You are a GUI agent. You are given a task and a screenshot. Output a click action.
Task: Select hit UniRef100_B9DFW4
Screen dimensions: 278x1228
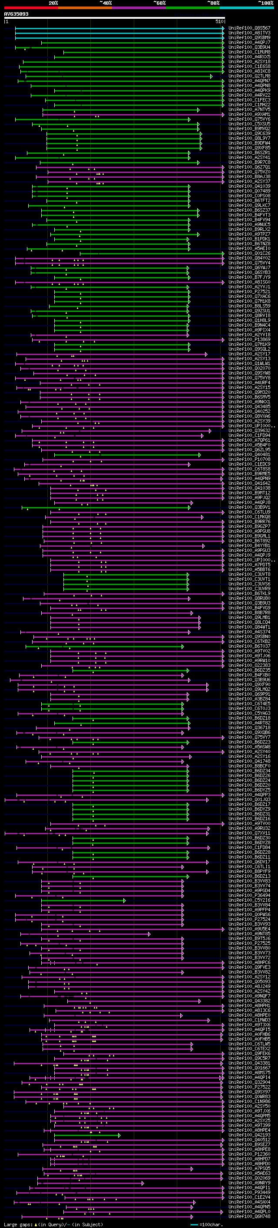(249, 143)
